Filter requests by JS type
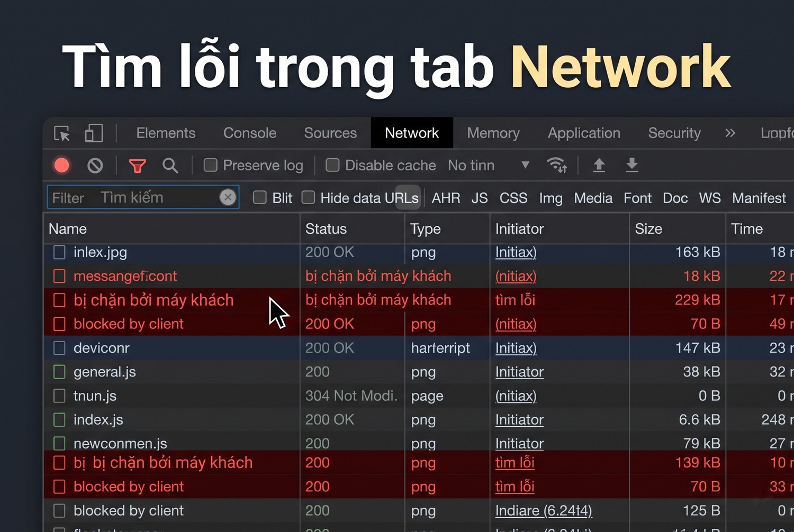Viewport: 794px width, 532px height. pyautogui.click(x=480, y=198)
